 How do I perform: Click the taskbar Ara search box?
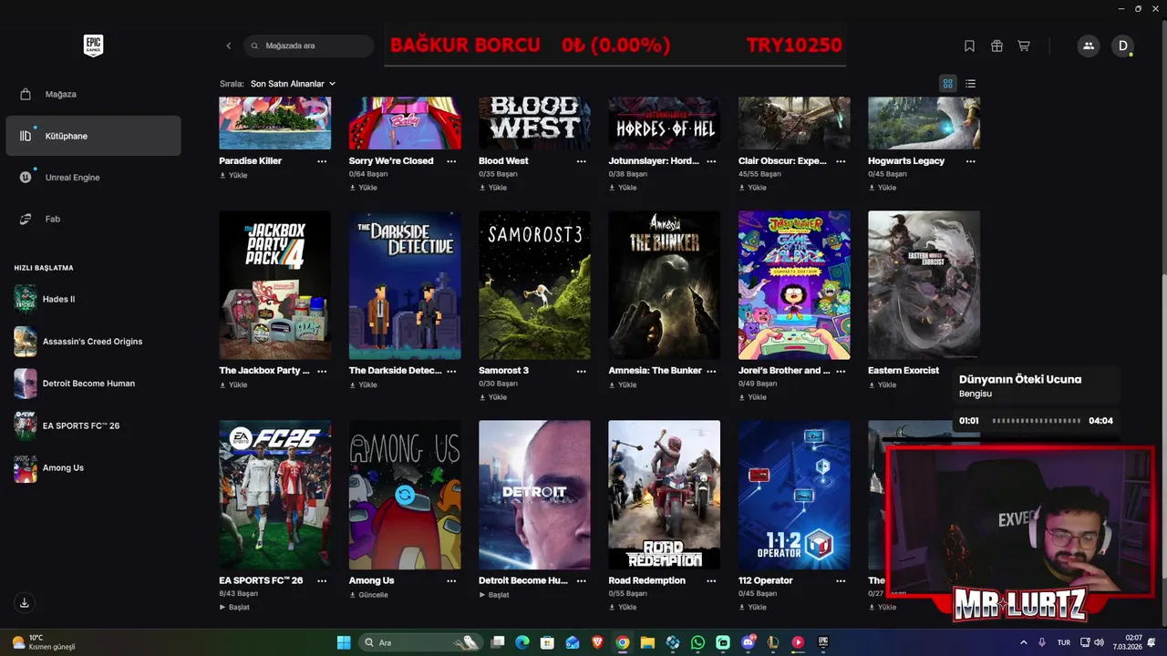tap(420, 642)
